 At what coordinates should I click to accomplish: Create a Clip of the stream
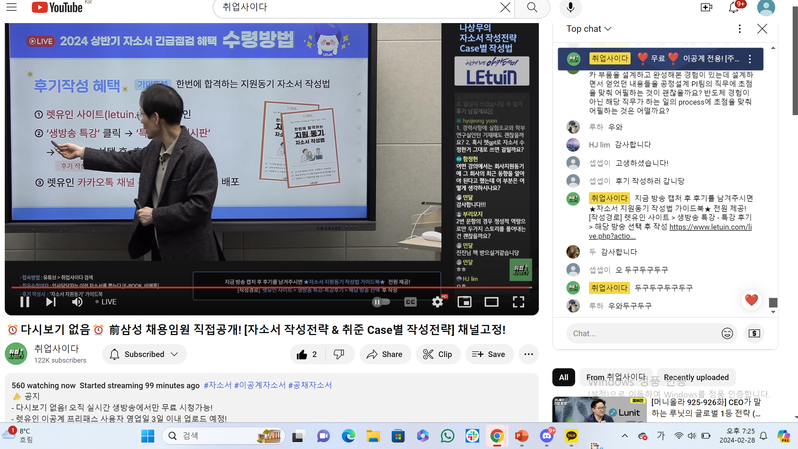tap(438, 354)
